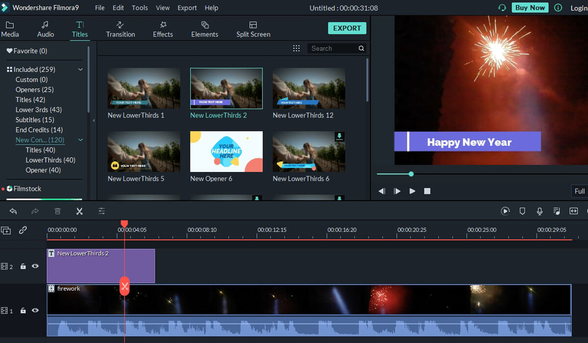Click the play-from-start button with bar
This screenshot has height=343, width=588.
coord(397,191)
